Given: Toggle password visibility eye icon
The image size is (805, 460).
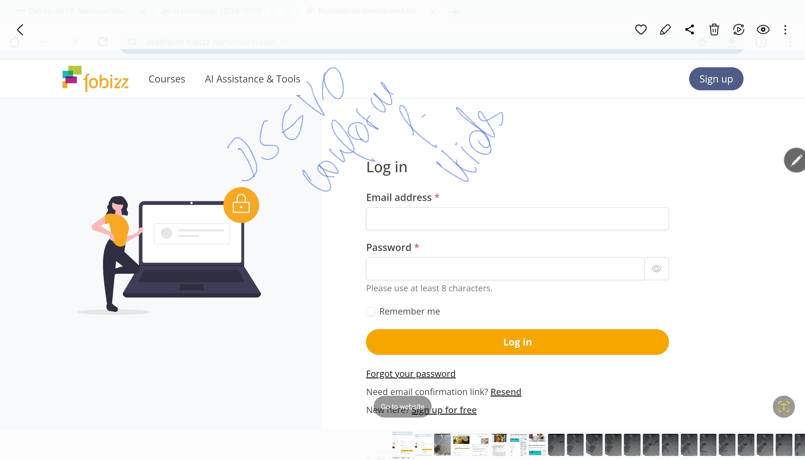Looking at the screenshot, I should click(x=656, y=269).
